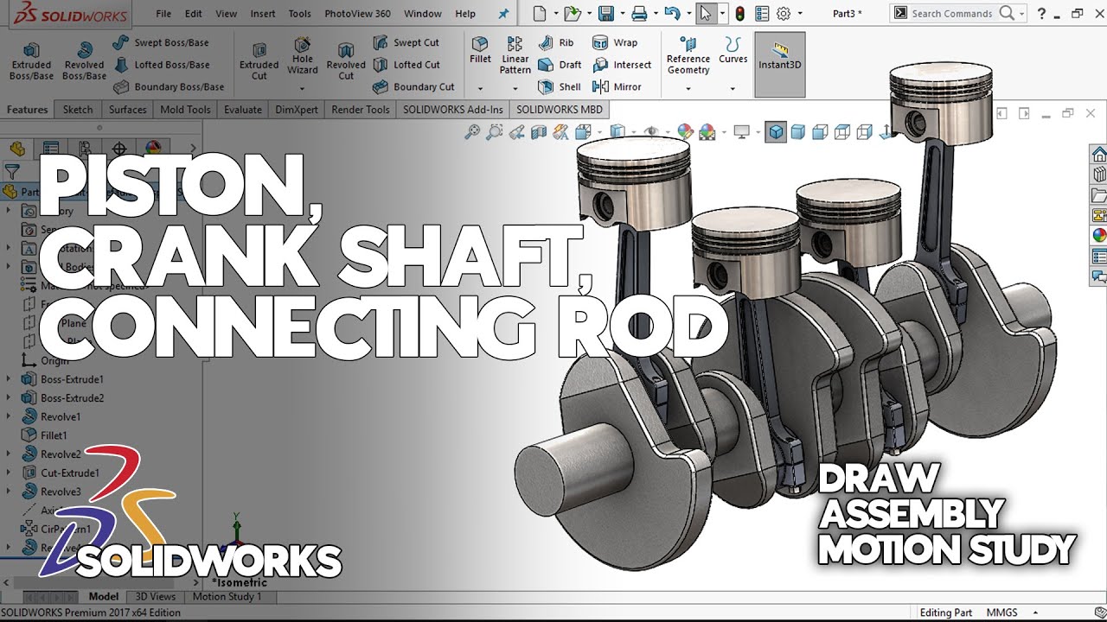1107x622 pixels.
Task: Open the PhotoView 360 menu
Action: point(357,14)
